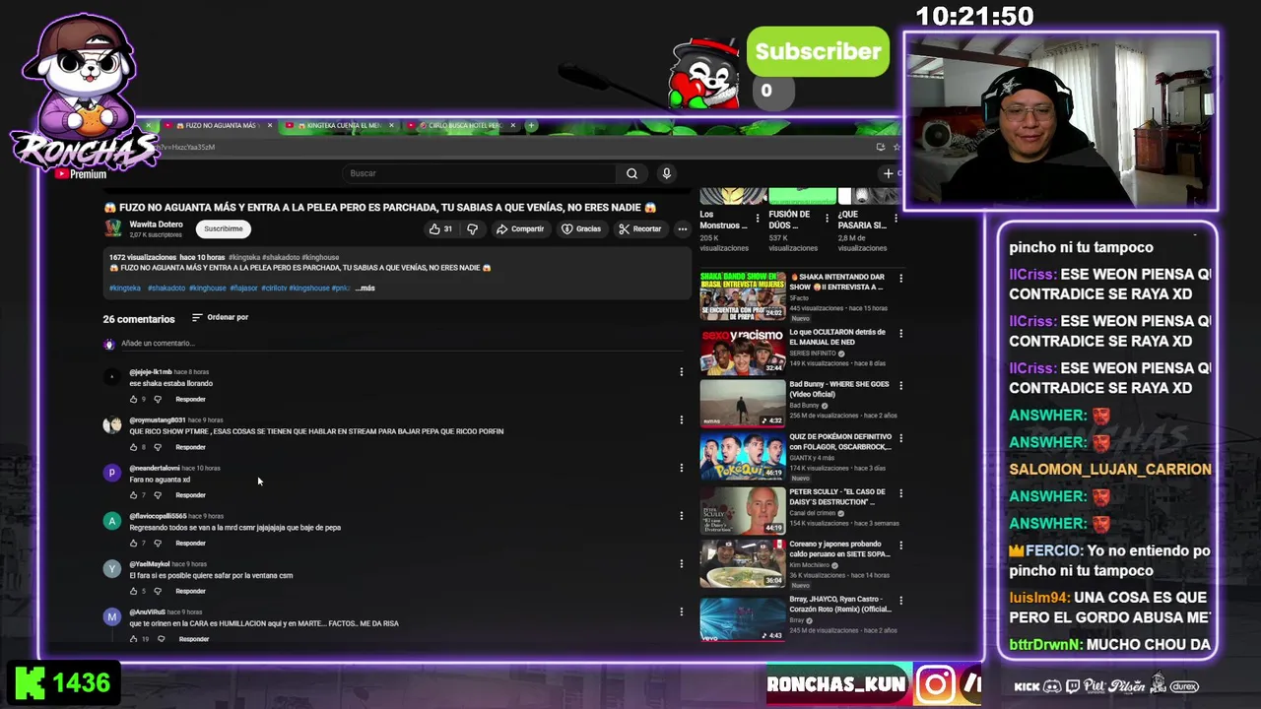Image resolution: width=1261 pixels, height=709 pixels.
Task: Open options for SHAKA INTENTANDO DAR SHOW video
Action: tap(900, 279)
